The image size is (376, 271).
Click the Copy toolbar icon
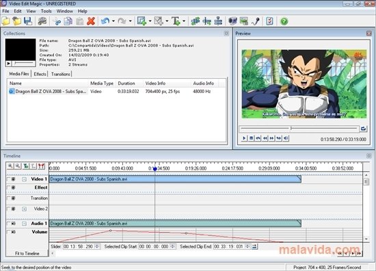pos(68,21)
